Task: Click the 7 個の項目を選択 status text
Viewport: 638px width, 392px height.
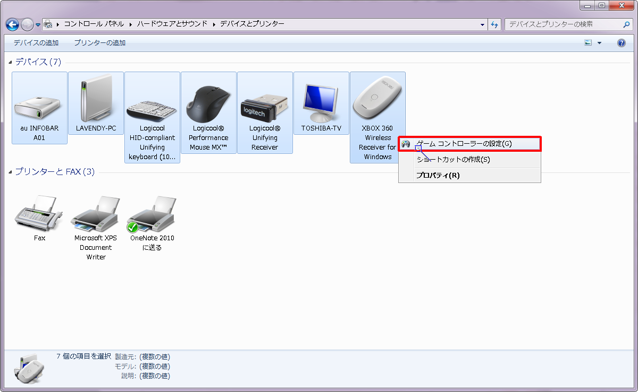Action: coord(83,356)
